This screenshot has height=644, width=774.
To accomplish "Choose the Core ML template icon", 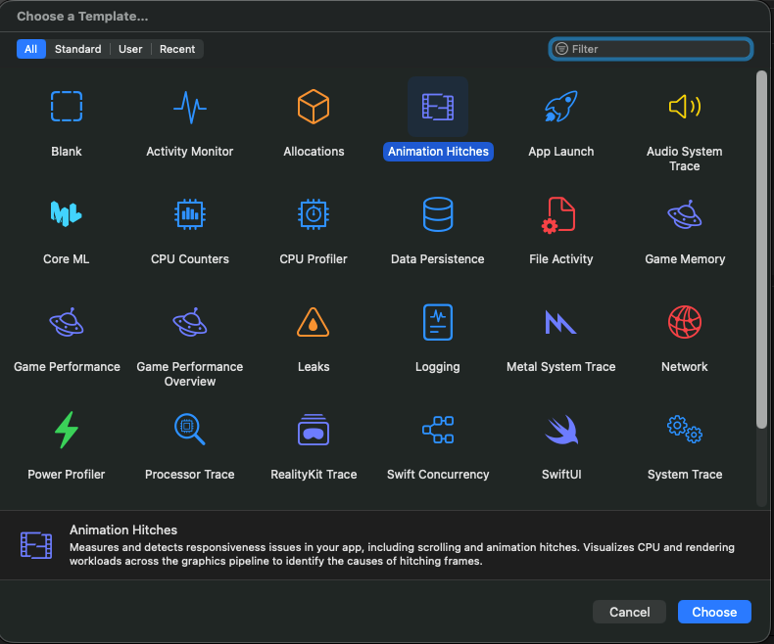I will pos(67,213).
